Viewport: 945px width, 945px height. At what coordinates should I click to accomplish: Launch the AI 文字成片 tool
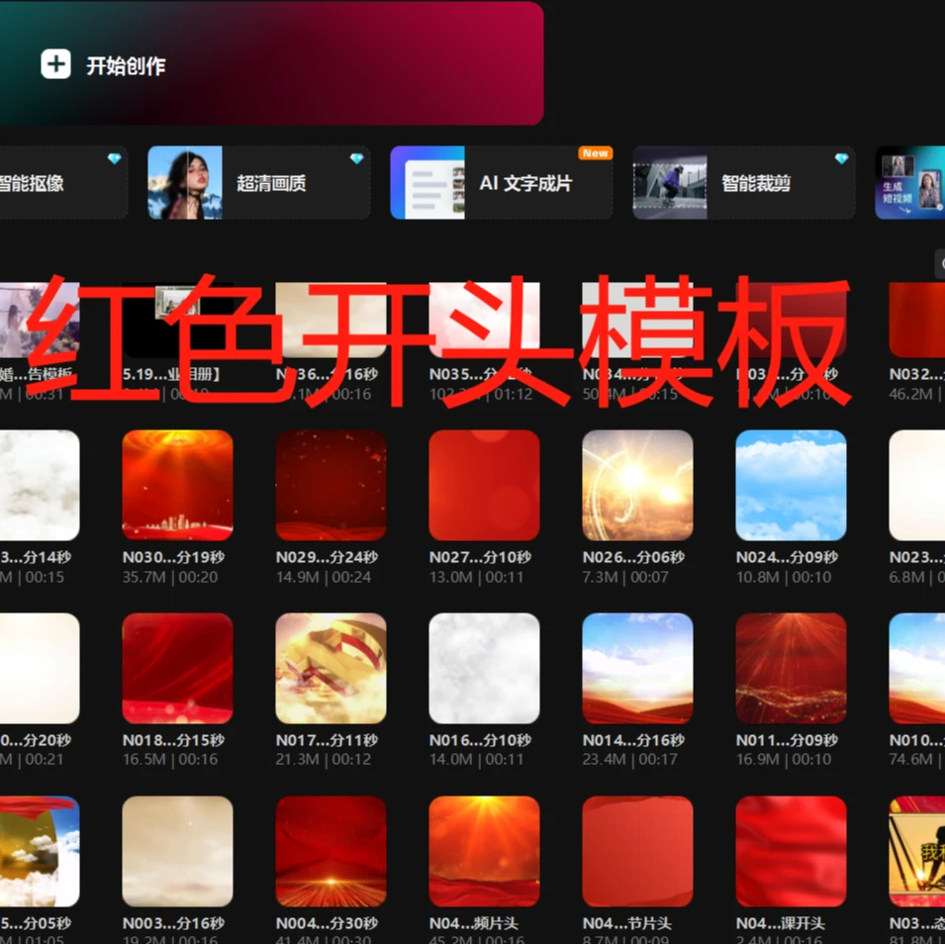(x=525, y=183)
